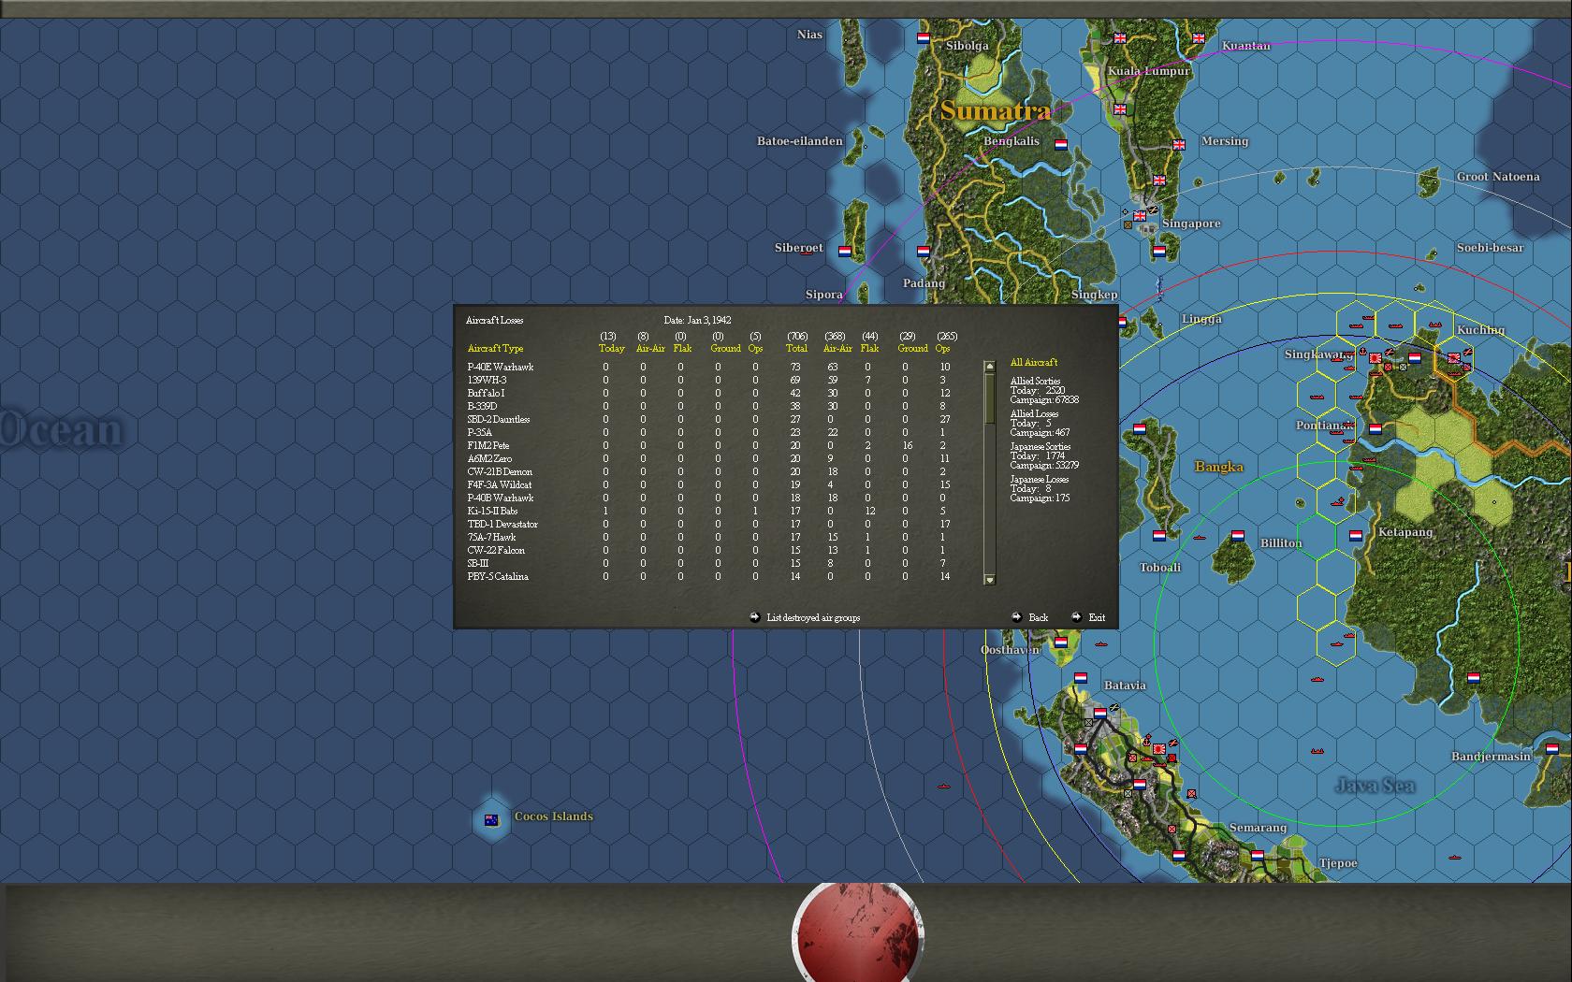Select the US flag base icon at Sibolga
This screenshot has height=982, width=1572.
924,39
